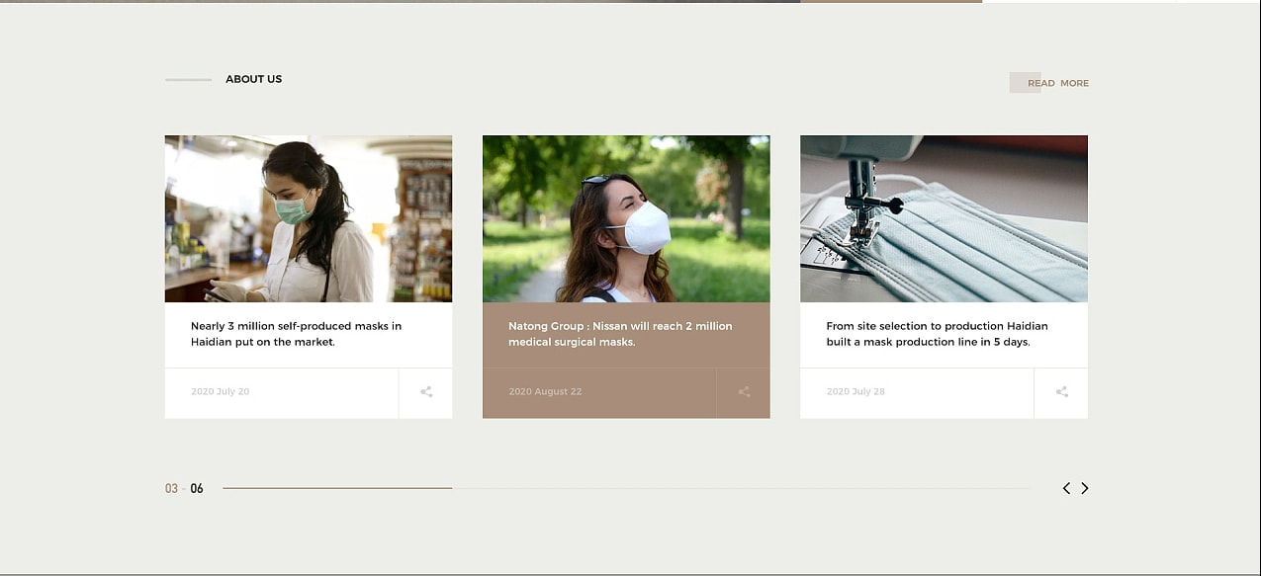Click the date 2020 July 28
Viewport: 1261px width, 576px height.
coord(856,391)
